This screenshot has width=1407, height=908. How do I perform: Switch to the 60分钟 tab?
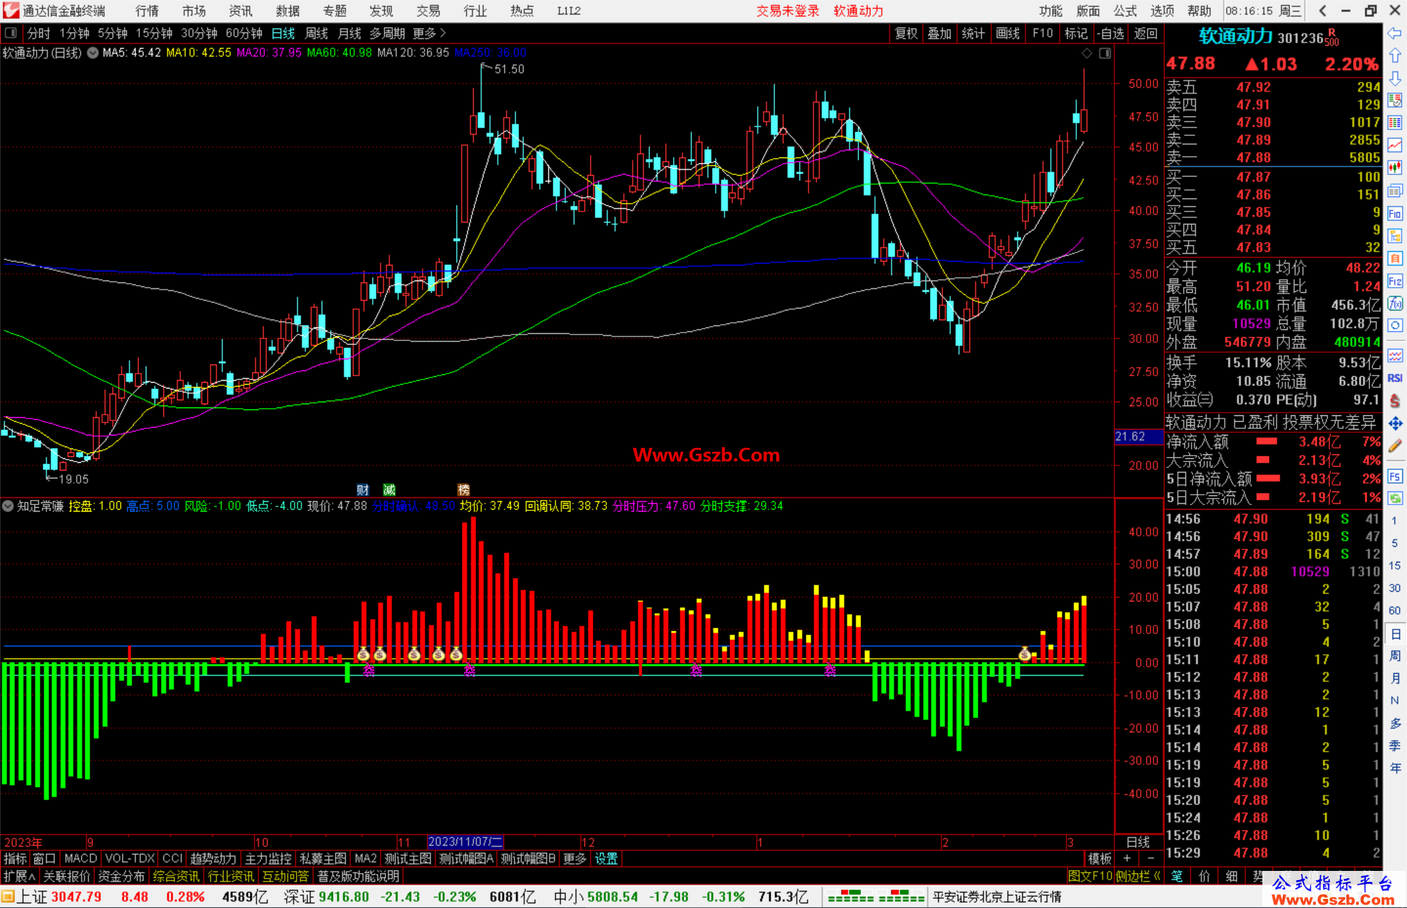click(x=244, y=33)
